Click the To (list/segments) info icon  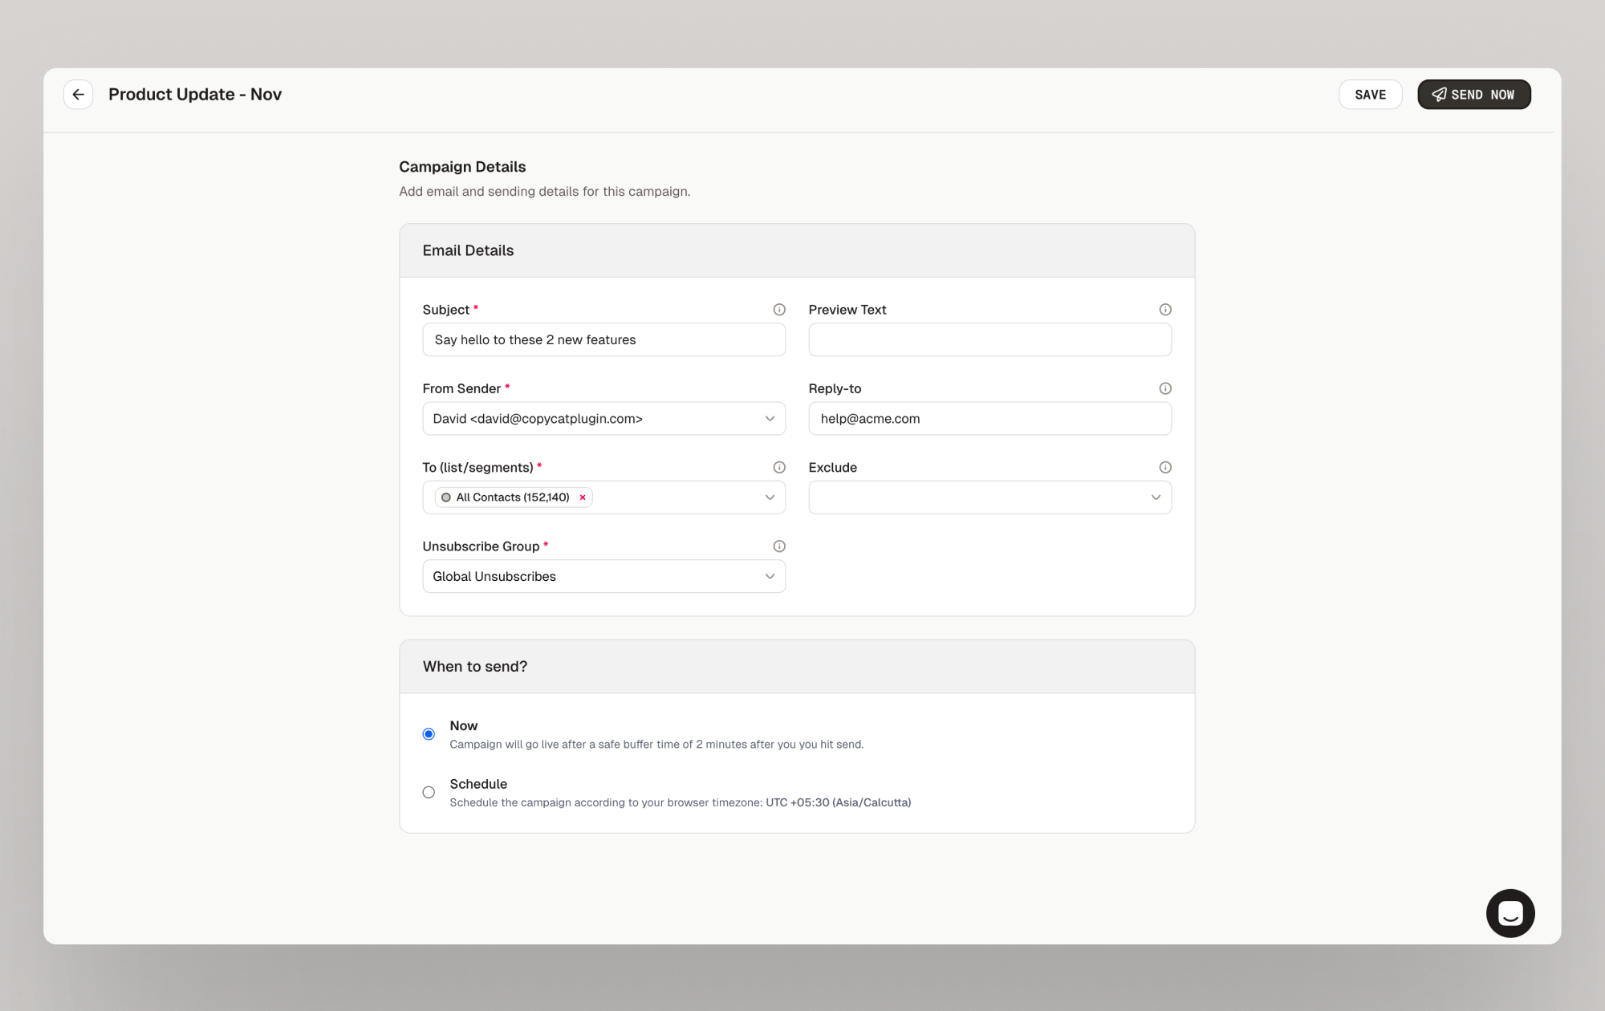click(x=778, y=467)
